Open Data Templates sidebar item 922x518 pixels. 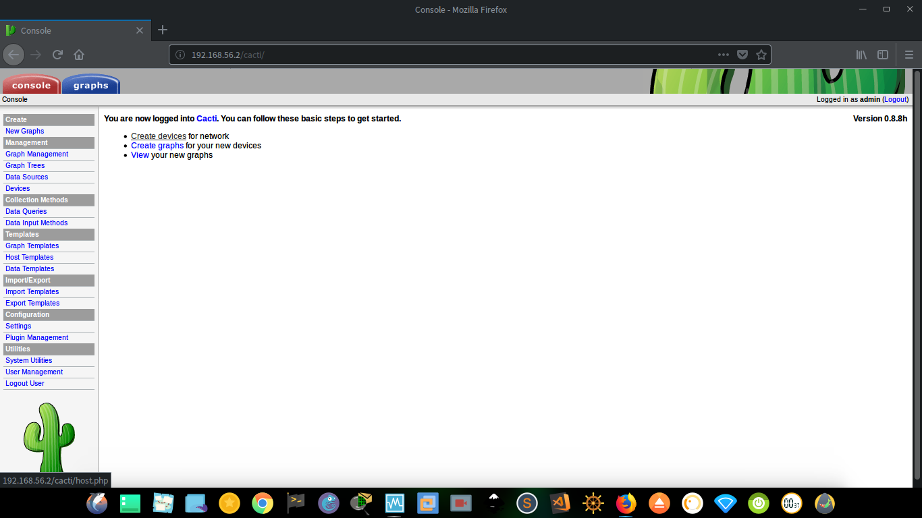point(30,268)
